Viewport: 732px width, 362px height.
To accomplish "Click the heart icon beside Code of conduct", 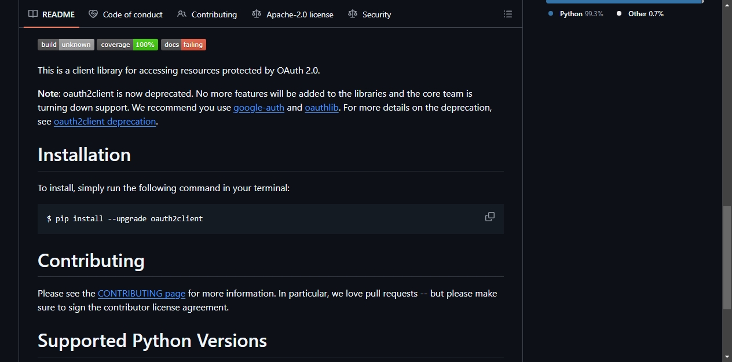I will point(93,14).
